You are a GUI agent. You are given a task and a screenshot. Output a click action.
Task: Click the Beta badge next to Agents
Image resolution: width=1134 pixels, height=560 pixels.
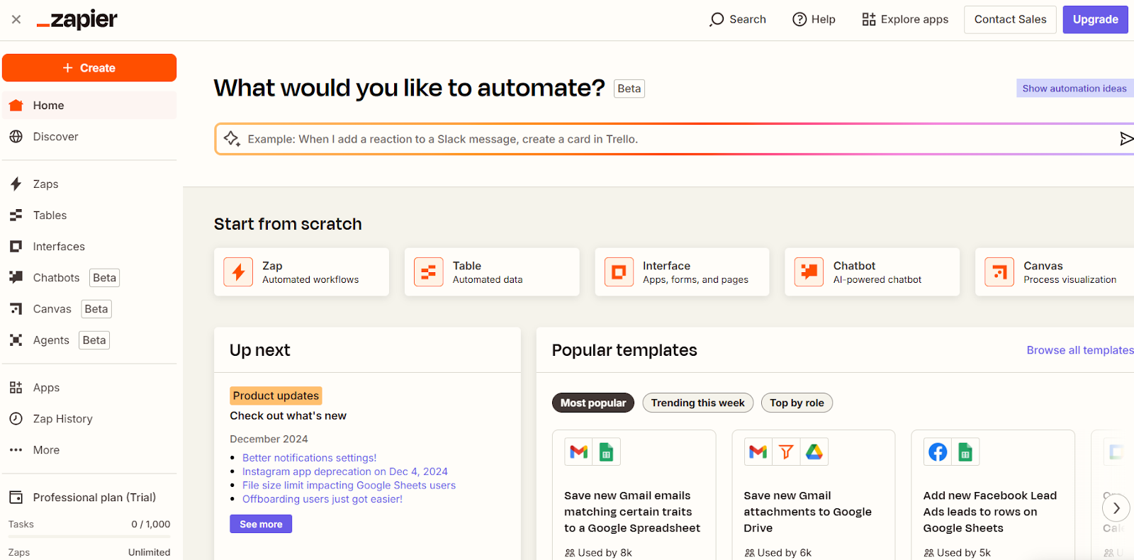94,340
